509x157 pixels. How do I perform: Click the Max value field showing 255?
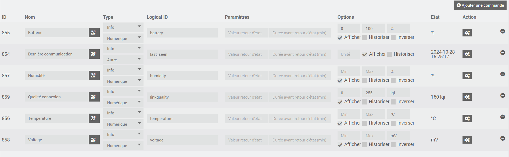[x=373, y=93]
